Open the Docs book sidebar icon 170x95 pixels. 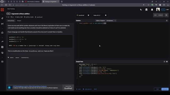point(2,61)
